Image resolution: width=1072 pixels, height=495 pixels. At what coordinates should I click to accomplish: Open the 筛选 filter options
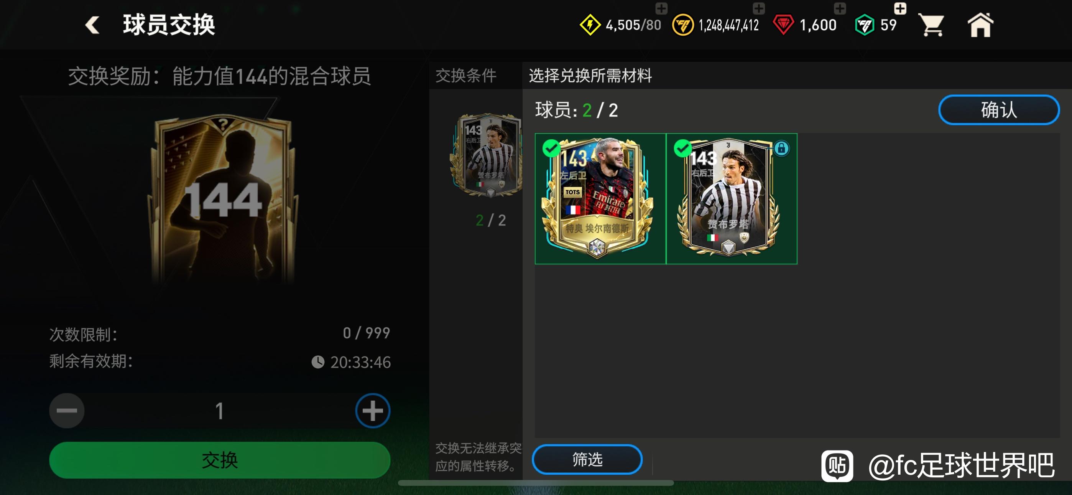[x=587, y=459]
